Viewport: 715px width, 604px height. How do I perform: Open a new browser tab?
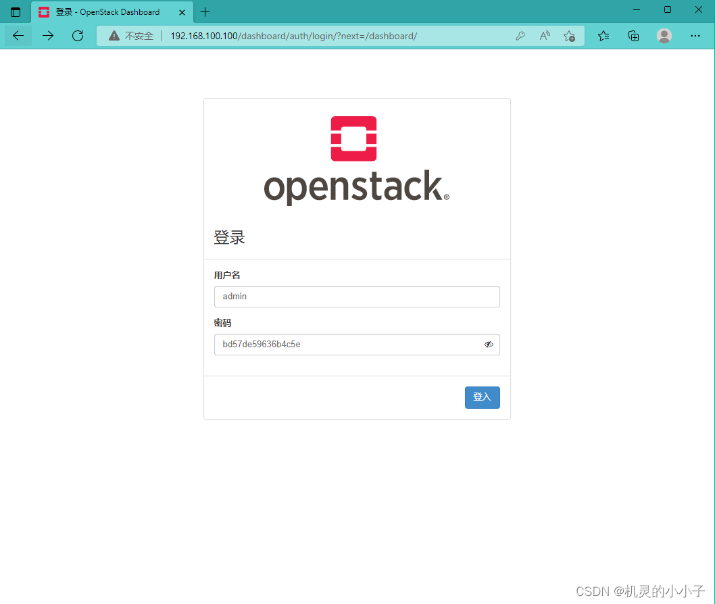click(x=205, y=11)
